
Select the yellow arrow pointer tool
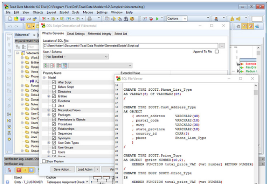[x=29, y=26]
